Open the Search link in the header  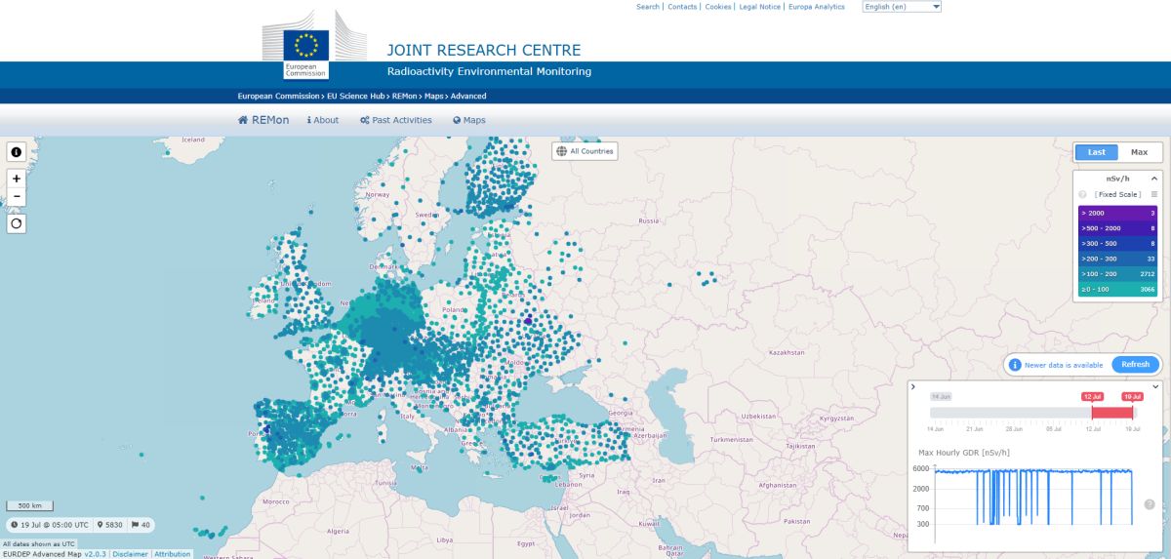pos(648,7)
